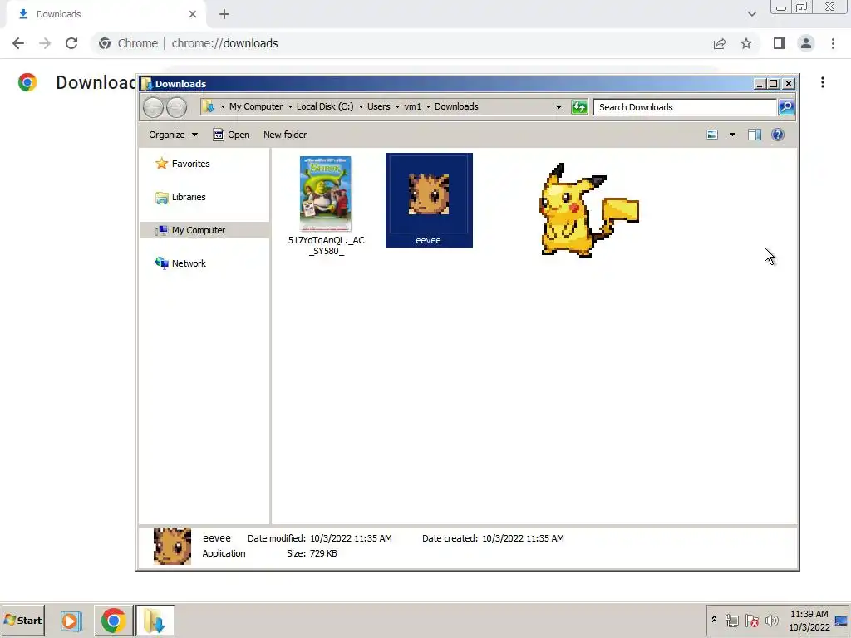Image resolution: width=851 pixels, height=638 pixels.
Task: Click vm1 in the breadcrumb path
Action: 412,106
